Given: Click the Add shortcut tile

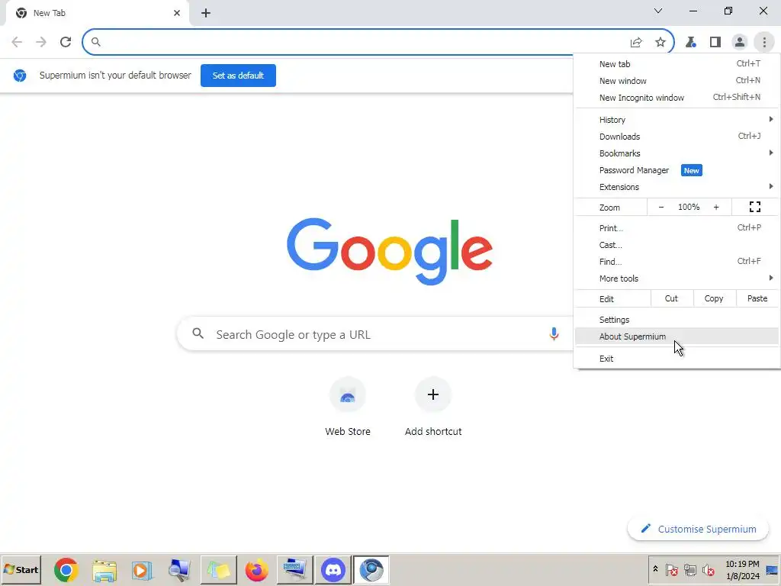Looking at the screenshot, I should tap(433, 407).
